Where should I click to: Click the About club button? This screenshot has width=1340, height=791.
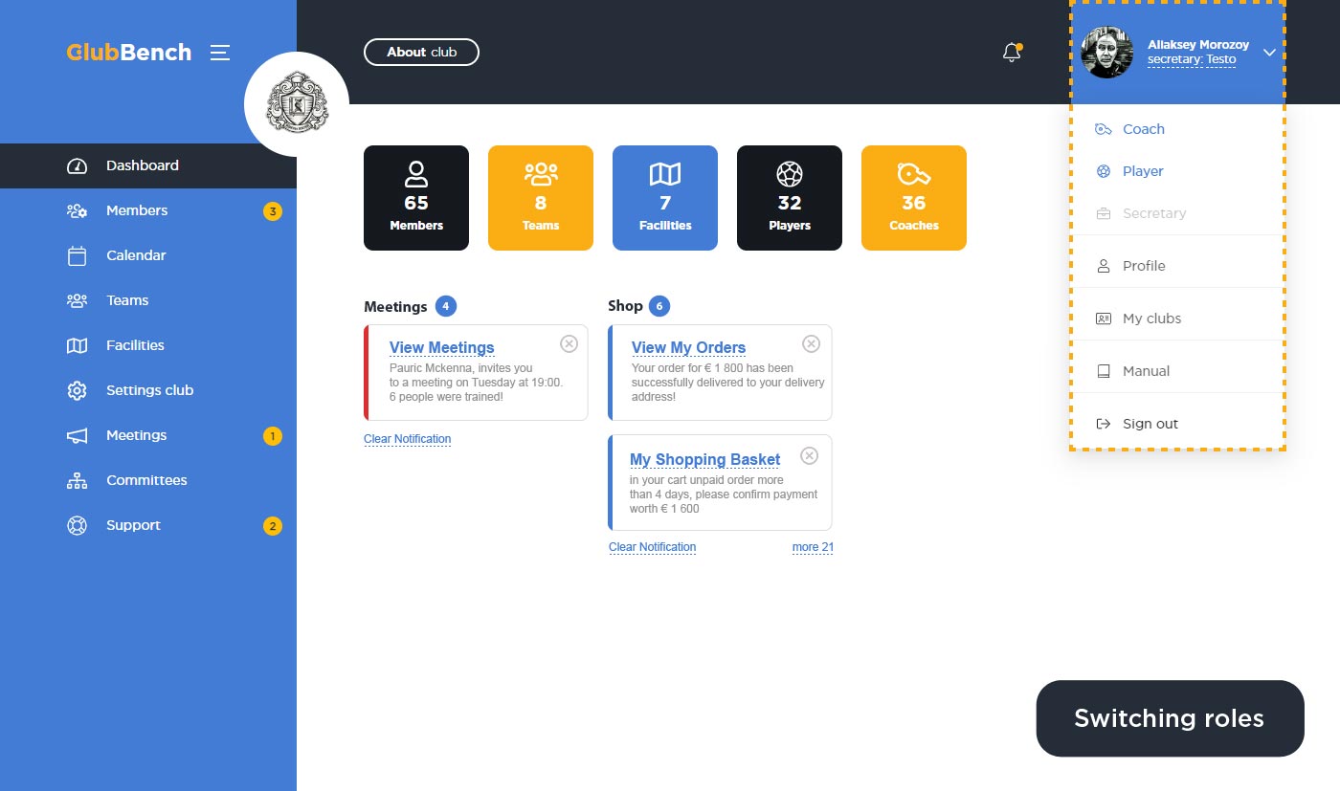point(421,52)
